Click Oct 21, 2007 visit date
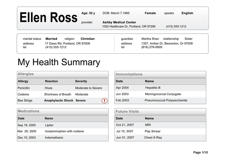 pyautogui.click(x=125, y=125)
